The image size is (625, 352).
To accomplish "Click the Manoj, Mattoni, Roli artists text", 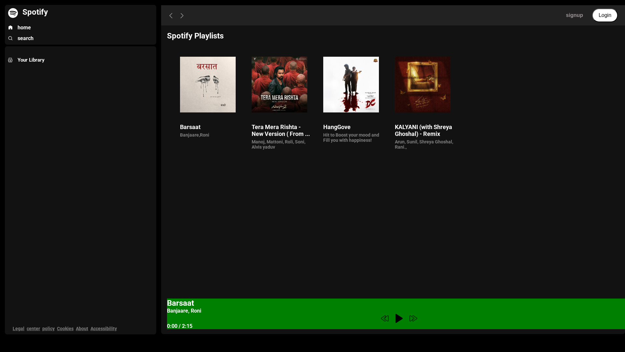I will pyautogui.click(x=278, y=144).
